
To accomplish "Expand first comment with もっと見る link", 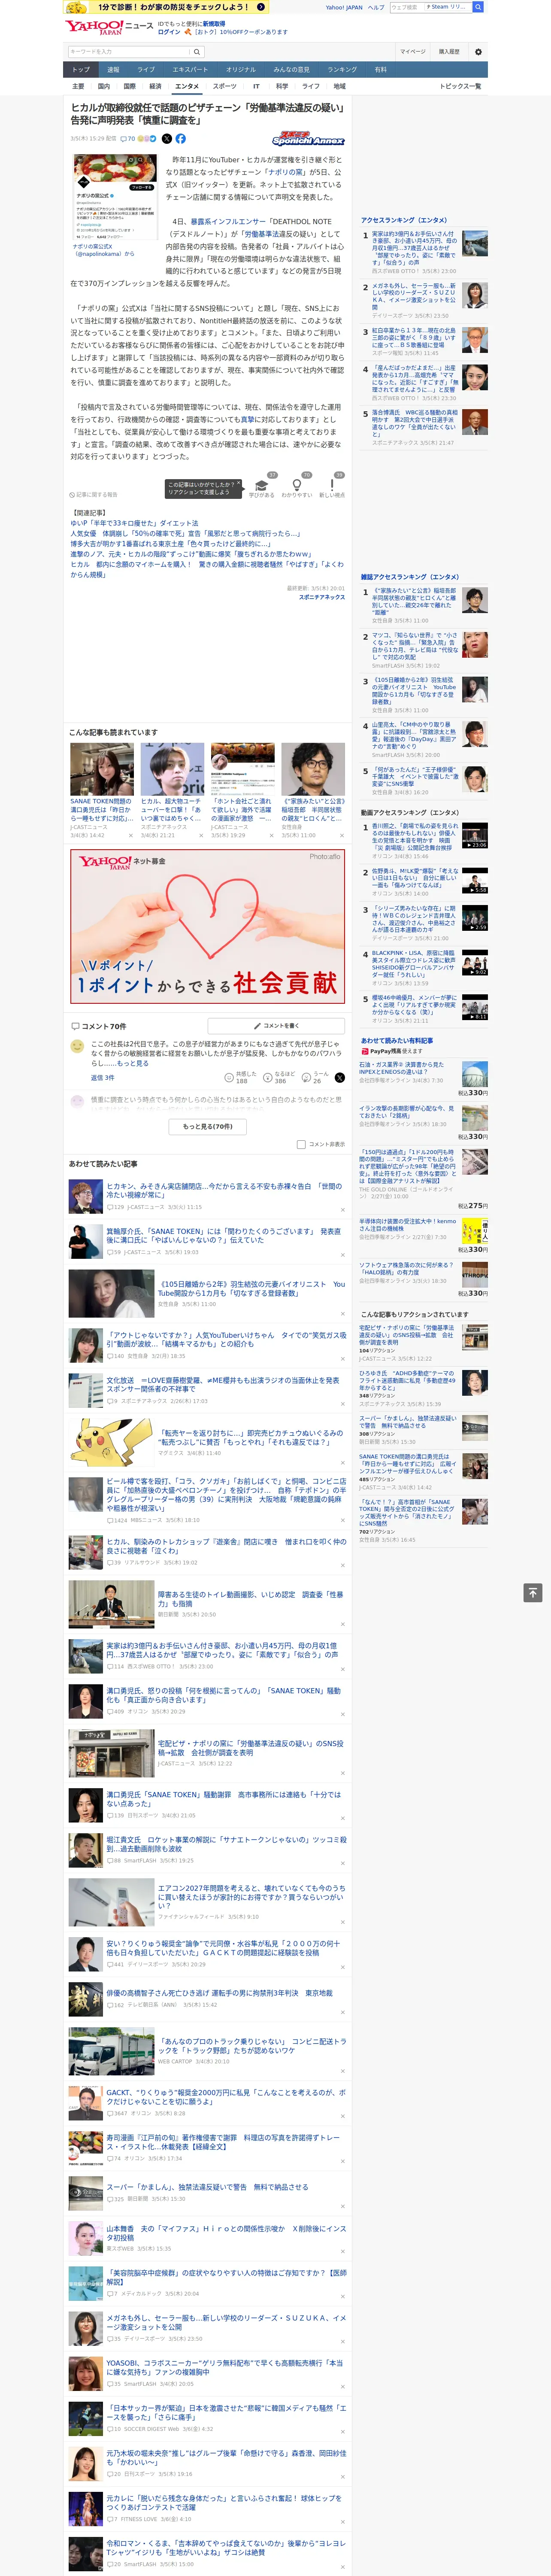I will pos(133,1063).
